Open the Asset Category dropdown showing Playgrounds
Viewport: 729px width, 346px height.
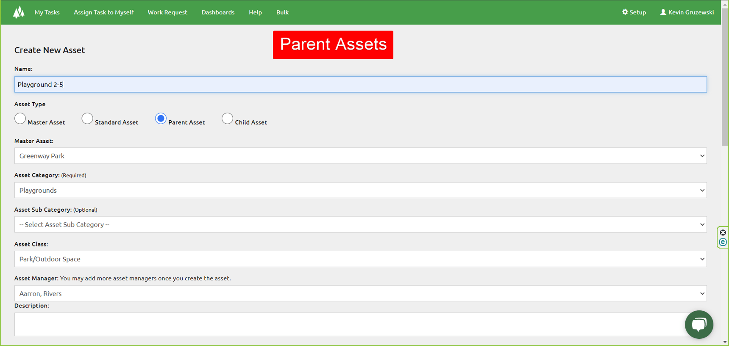[360, 190]
